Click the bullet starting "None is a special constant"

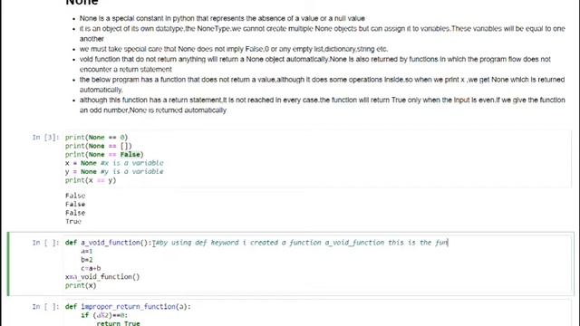tap(222, 18)
